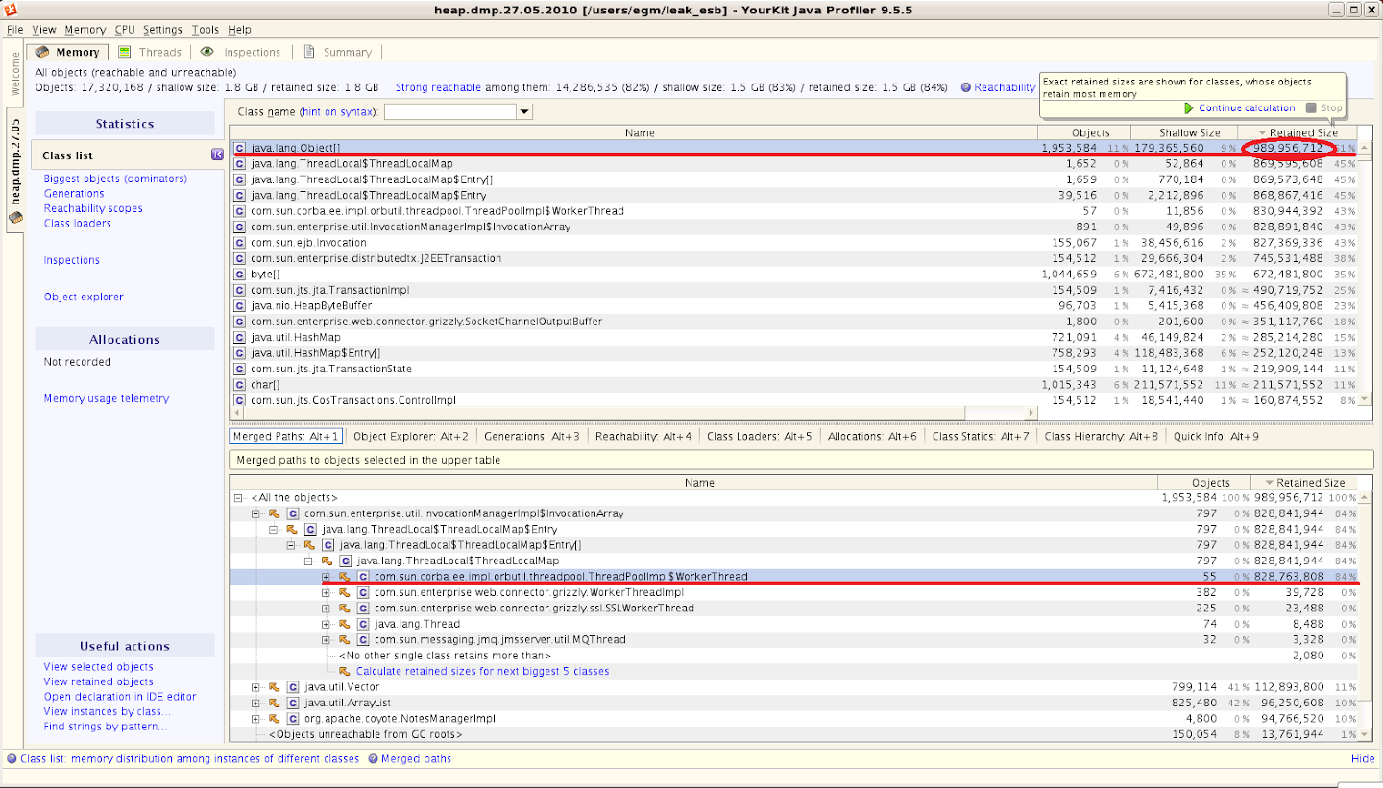1383x788 pixels.
Task: Expand the grizzly.WorkerThreadImpl tree node
Action: coord(327,592)
